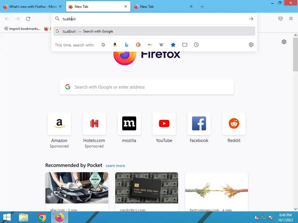The width and height of the screenshot is (298, 223).
Task: Personalize new tab with gear icon
Action: (x=284, y=42)
